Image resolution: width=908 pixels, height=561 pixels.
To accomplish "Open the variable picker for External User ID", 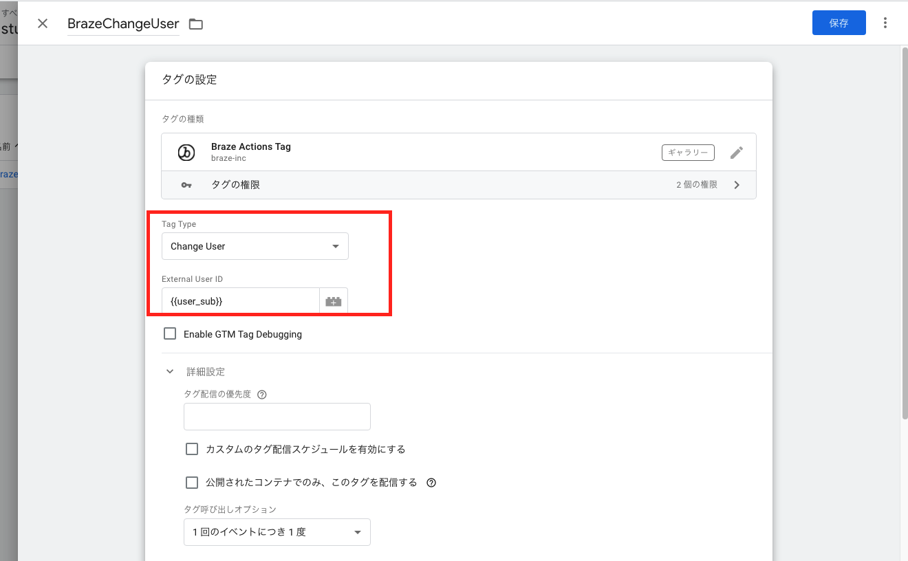I will click(x=333, y=300).
